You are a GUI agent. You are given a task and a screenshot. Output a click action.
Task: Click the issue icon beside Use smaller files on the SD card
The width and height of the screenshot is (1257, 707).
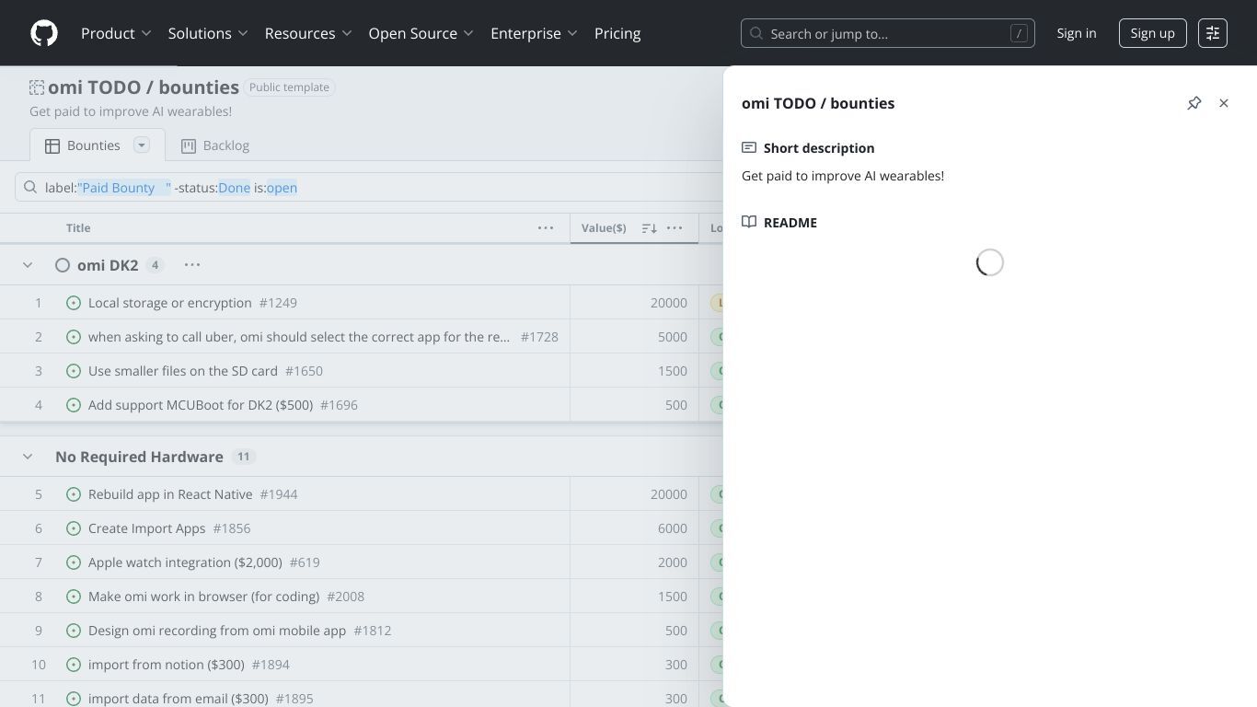tap(74, 371)
